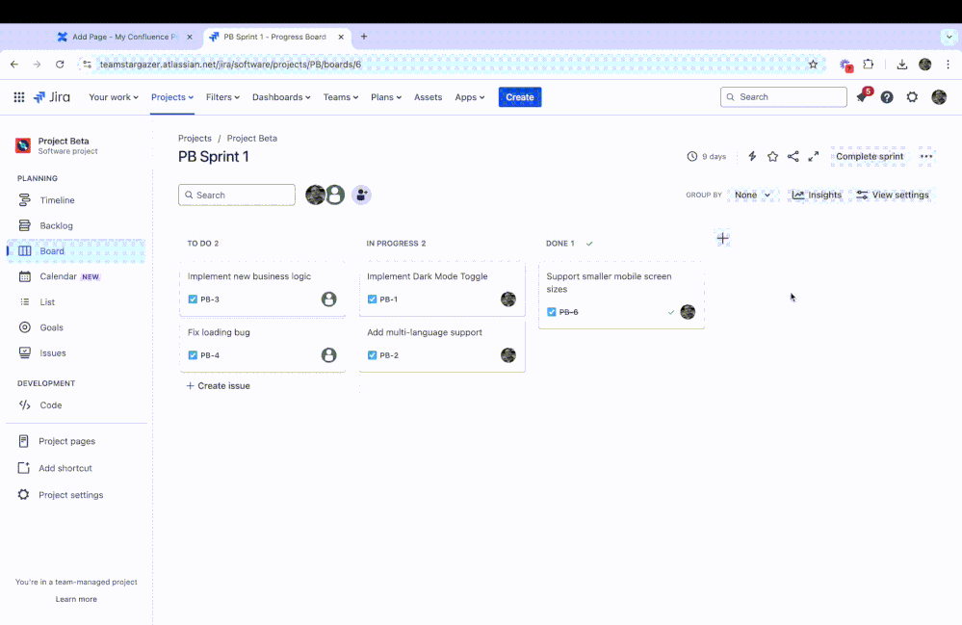This screenshot has width=962, height=625.
Task: Open the board's three-dot more menu
Action: coord(926,156)
